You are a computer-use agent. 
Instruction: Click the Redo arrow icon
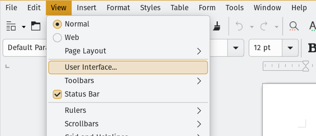tap(264, 26)
